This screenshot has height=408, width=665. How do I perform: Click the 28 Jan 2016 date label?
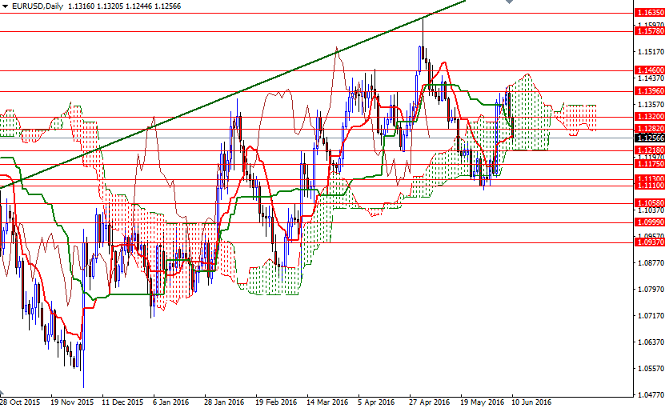(224, 402)
